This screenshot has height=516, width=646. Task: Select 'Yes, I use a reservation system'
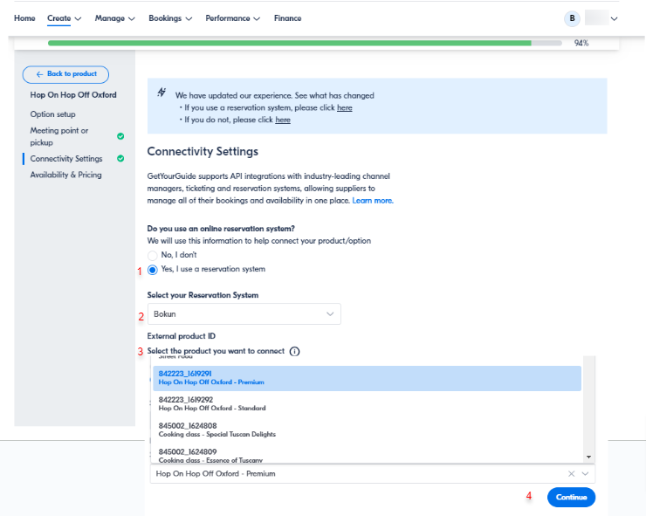click(x=153, y=270)
